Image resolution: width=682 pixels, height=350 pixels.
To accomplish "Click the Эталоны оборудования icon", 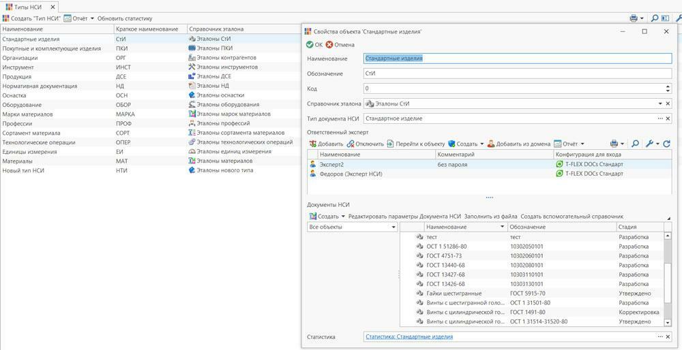I will [x=192, y=105].
